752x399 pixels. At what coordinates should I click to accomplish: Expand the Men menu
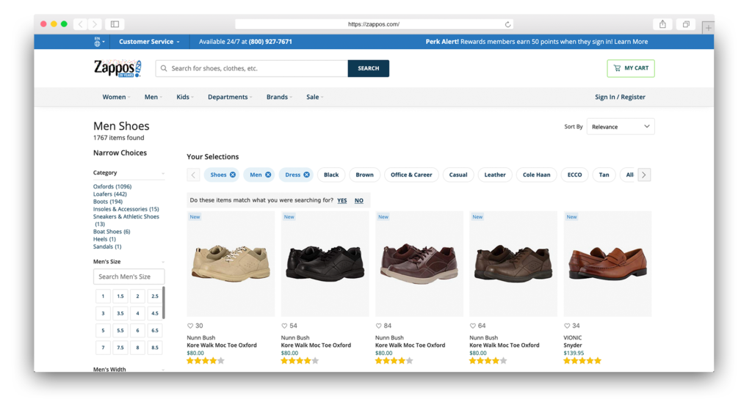click(x=153, y=98)
